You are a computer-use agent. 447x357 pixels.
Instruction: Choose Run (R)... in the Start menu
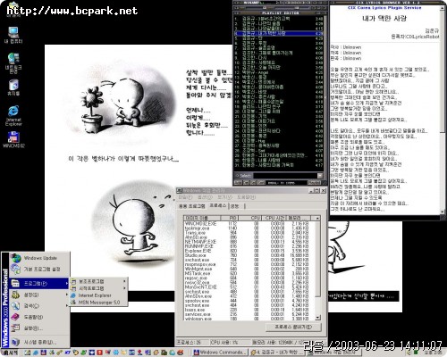coord(39,328)
